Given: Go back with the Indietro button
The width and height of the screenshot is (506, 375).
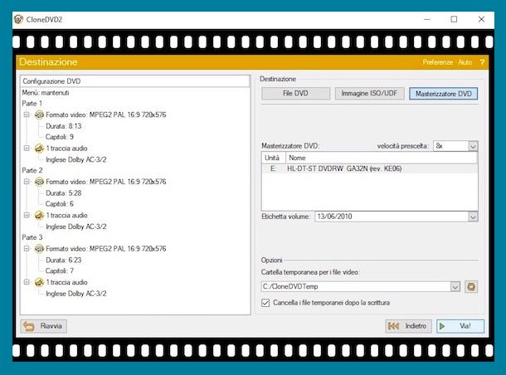Looking at the screenshot, I should tap(409, 326).
